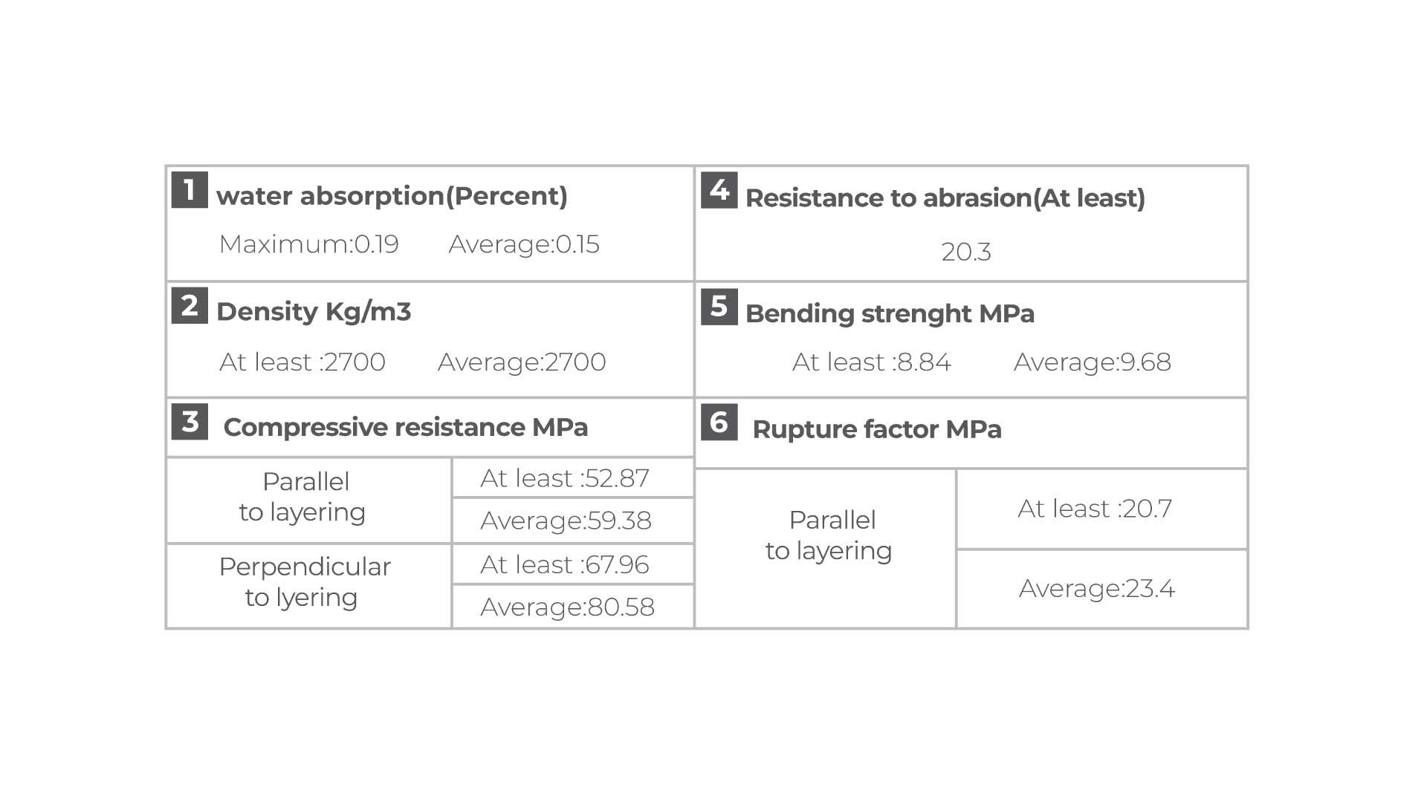Click the number 2 badge icon
This screenshot has height=802, width=1427.
pos(190,305)
